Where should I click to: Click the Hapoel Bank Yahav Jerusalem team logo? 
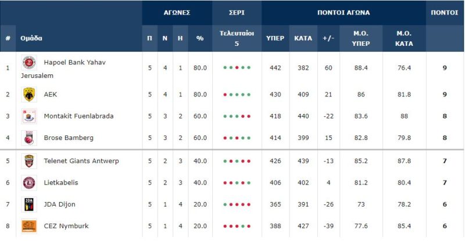(29, 63)
